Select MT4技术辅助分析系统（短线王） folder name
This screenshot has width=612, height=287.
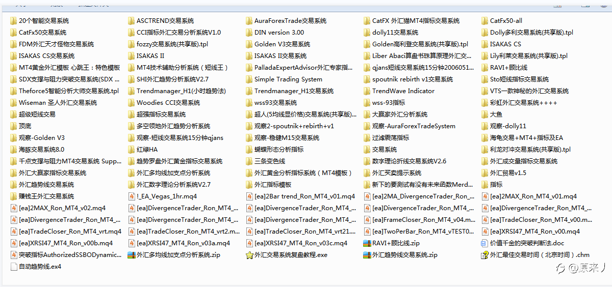(183, 68)
